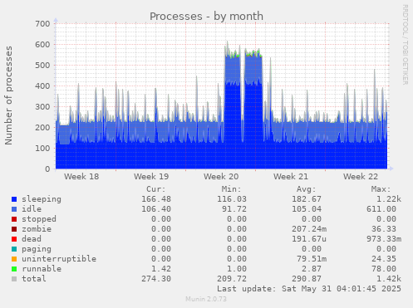Click the zombie legend color swatch
This screenshot has width=413, height=308.
[14, 229]
